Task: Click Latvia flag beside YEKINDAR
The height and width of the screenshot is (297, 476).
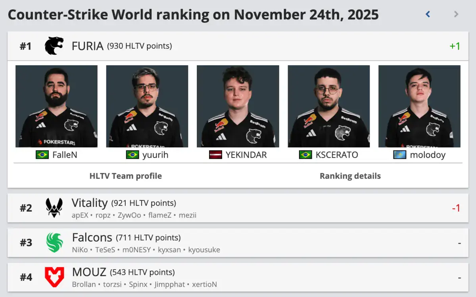Action: (215, 154)
